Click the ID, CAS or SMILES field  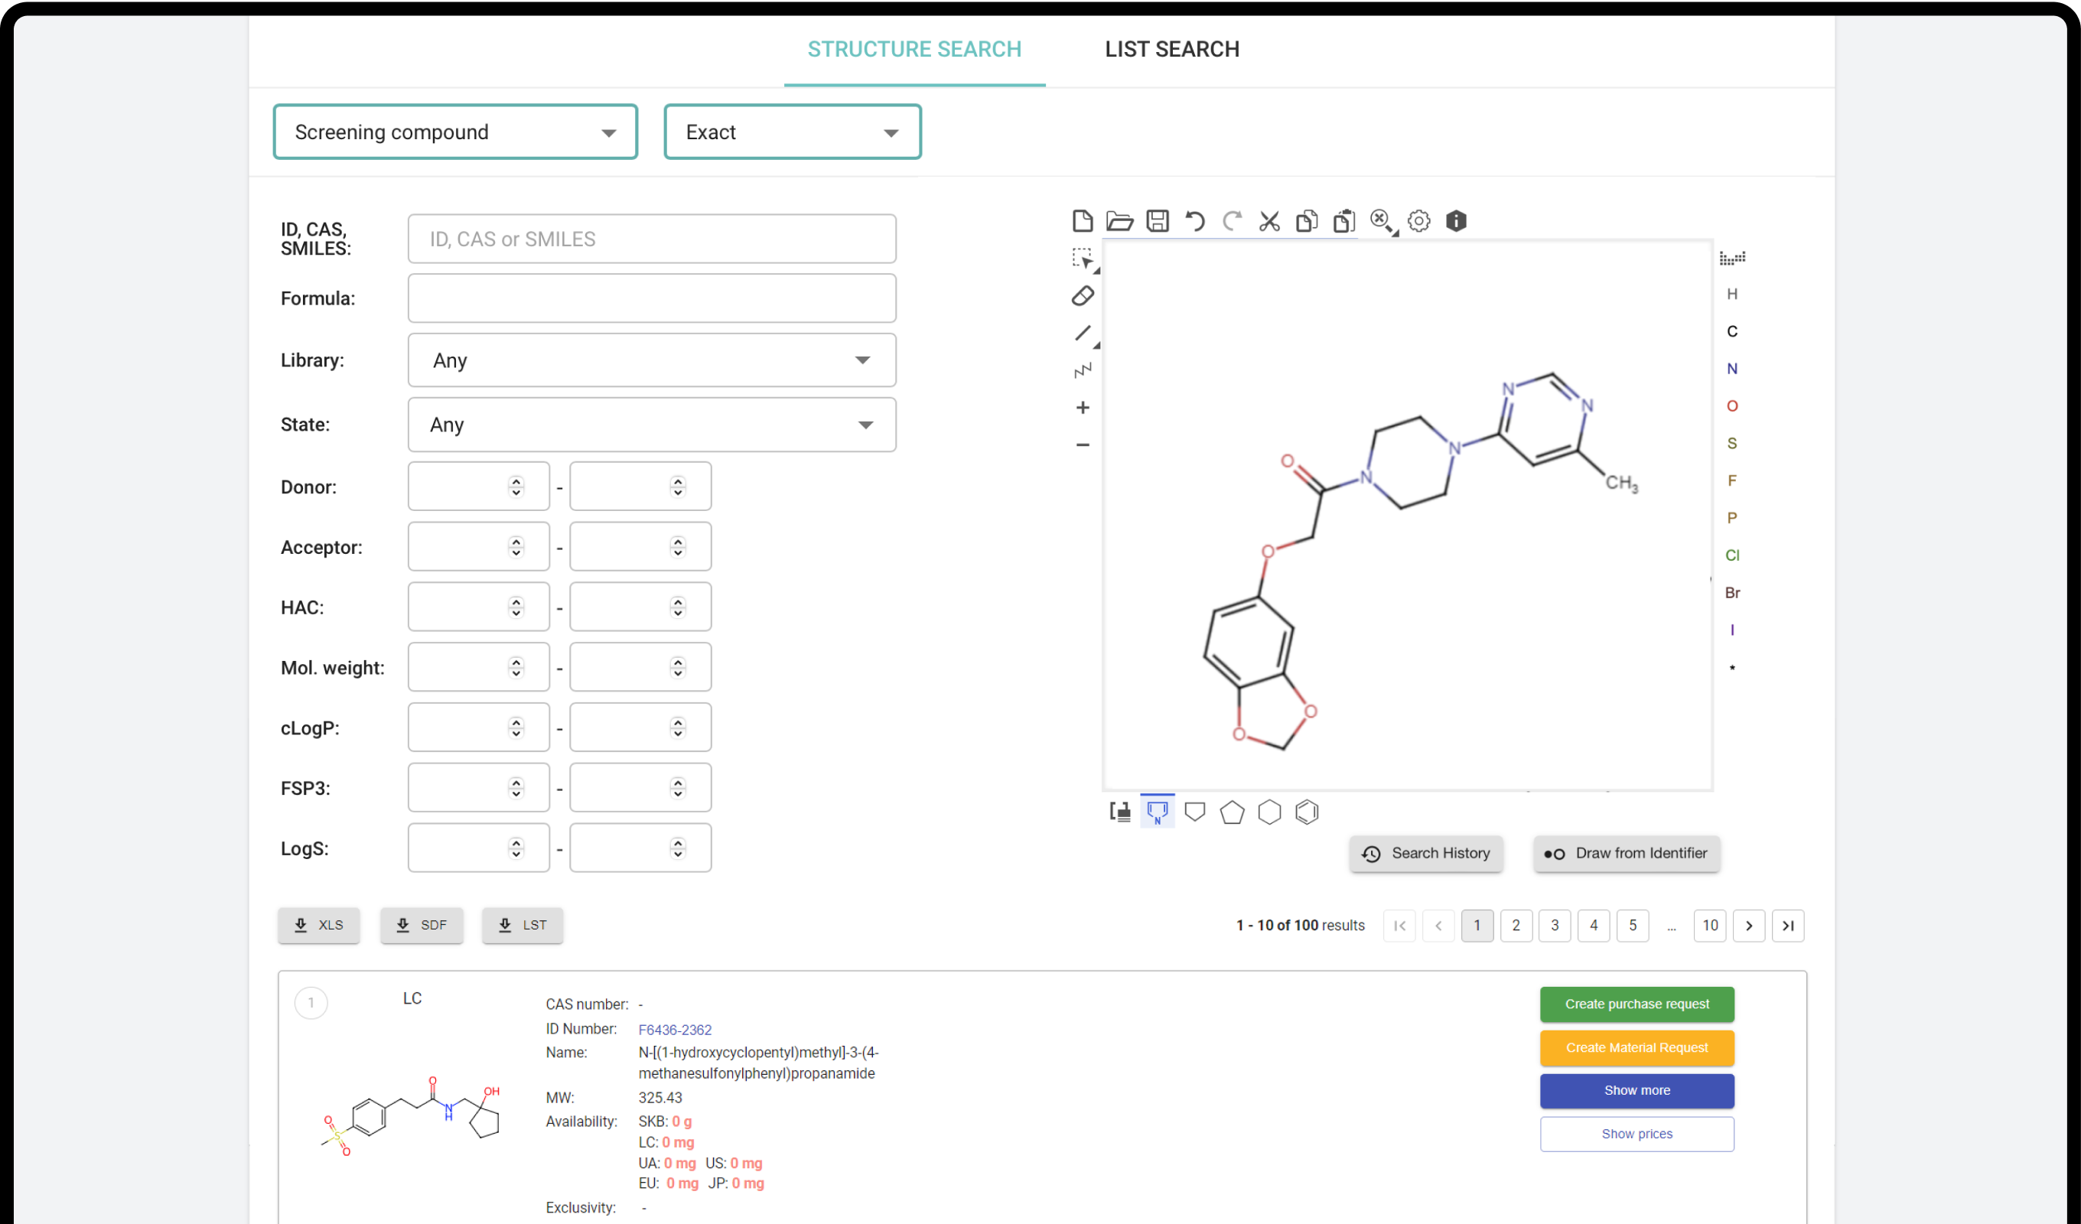pyautogui.click(x=651, y=239)
